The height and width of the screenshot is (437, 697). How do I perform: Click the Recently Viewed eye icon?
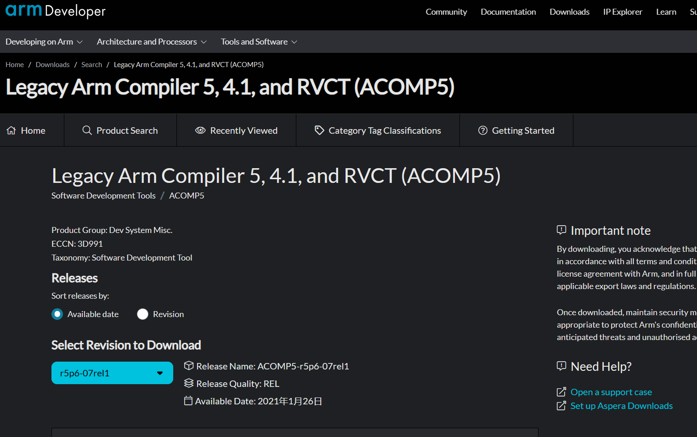pyautogui.click(x=200, y=131)
